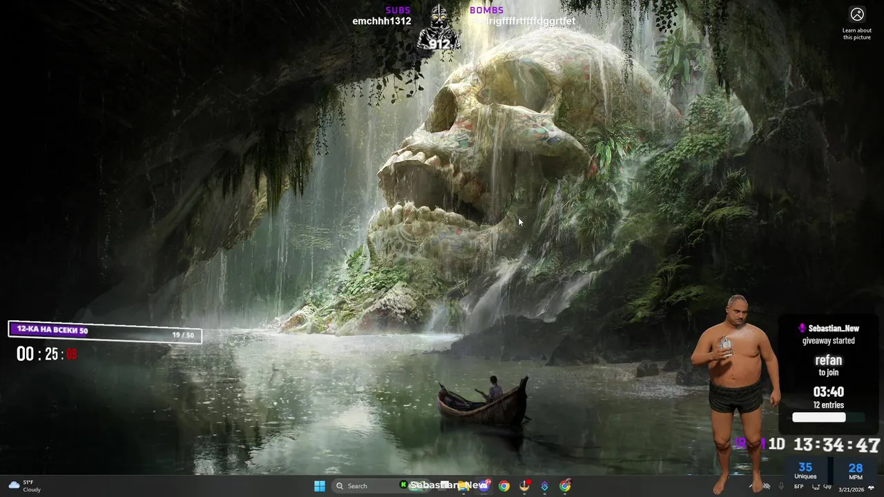Screen dimensions: 884x497
Task: Click the 19 / 50 goal counter
Action: point(183,335)
